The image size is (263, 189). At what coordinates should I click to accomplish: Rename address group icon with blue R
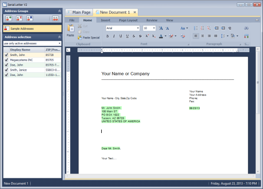pyautogui.click(x=30, y=19)
